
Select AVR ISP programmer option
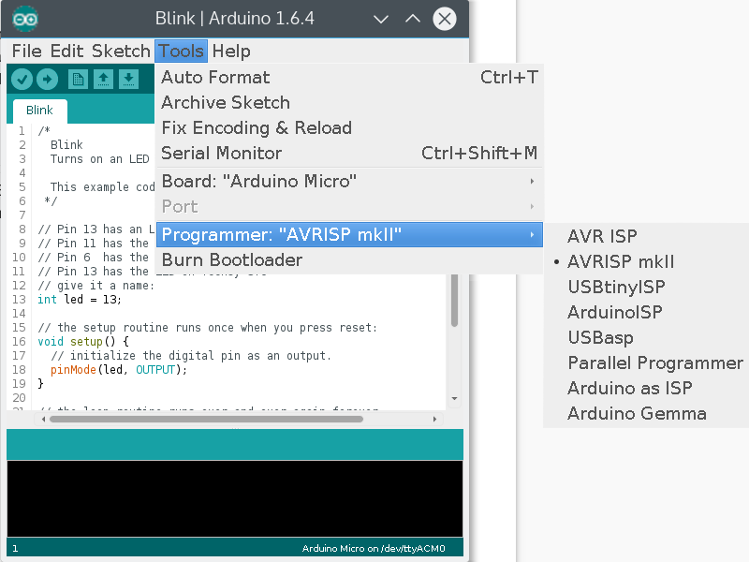[646, 237]
